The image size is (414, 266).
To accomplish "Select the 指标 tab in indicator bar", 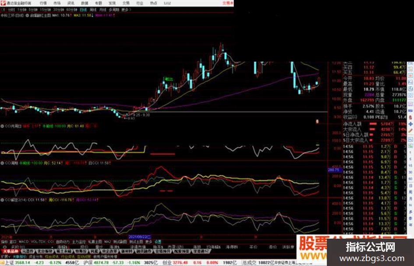I will (4, 242).
